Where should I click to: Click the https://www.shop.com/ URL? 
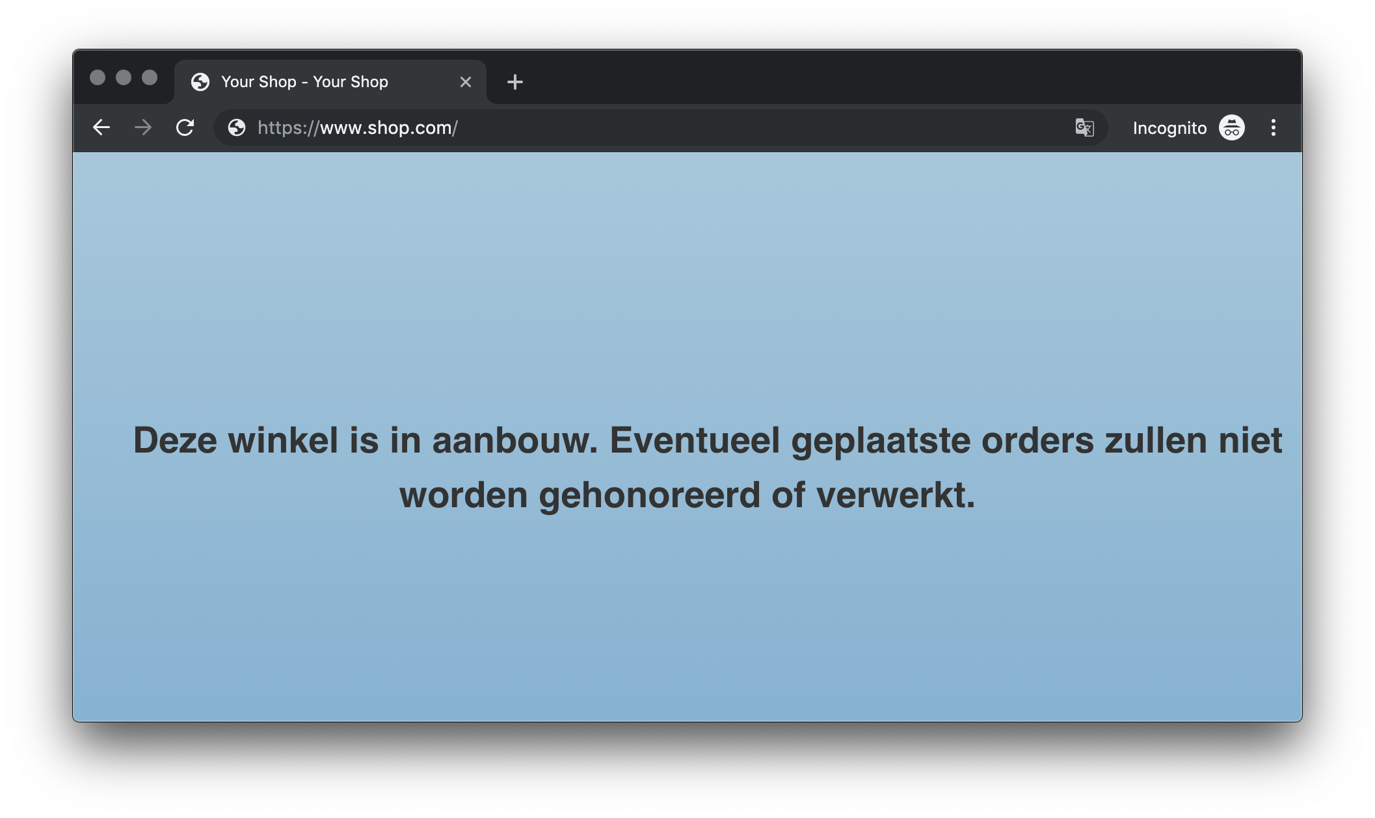[x=357, y=127]
